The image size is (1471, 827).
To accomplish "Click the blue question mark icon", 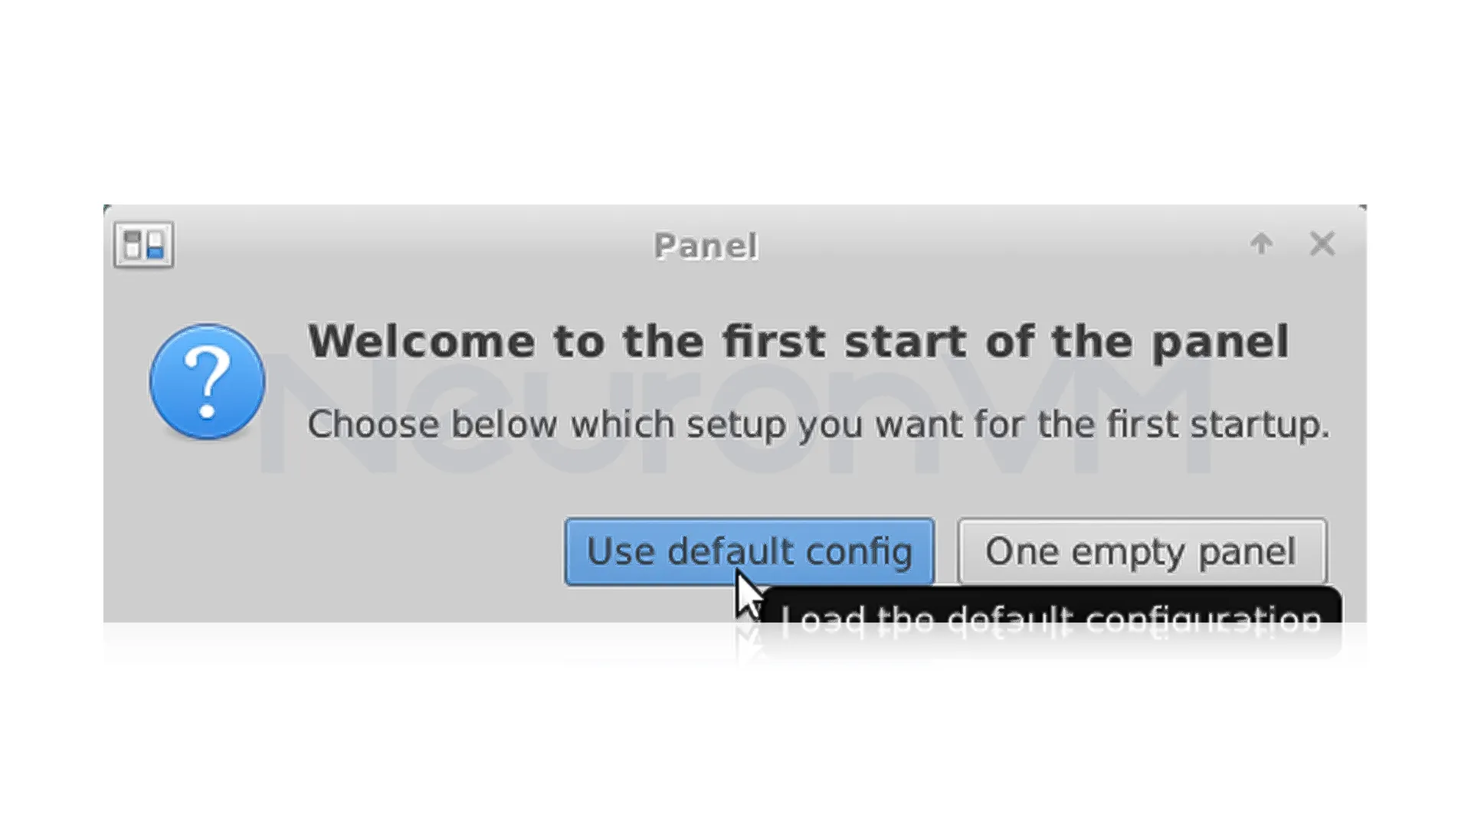I will coord(207,381).
